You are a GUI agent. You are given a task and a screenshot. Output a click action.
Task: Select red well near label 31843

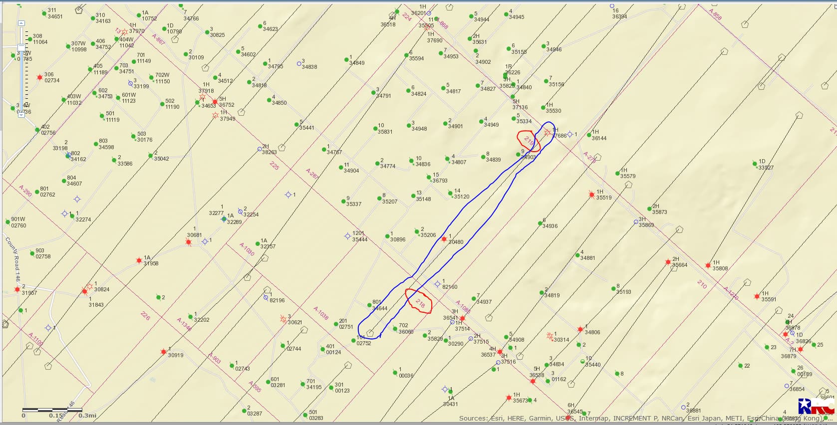coord(84,291)
